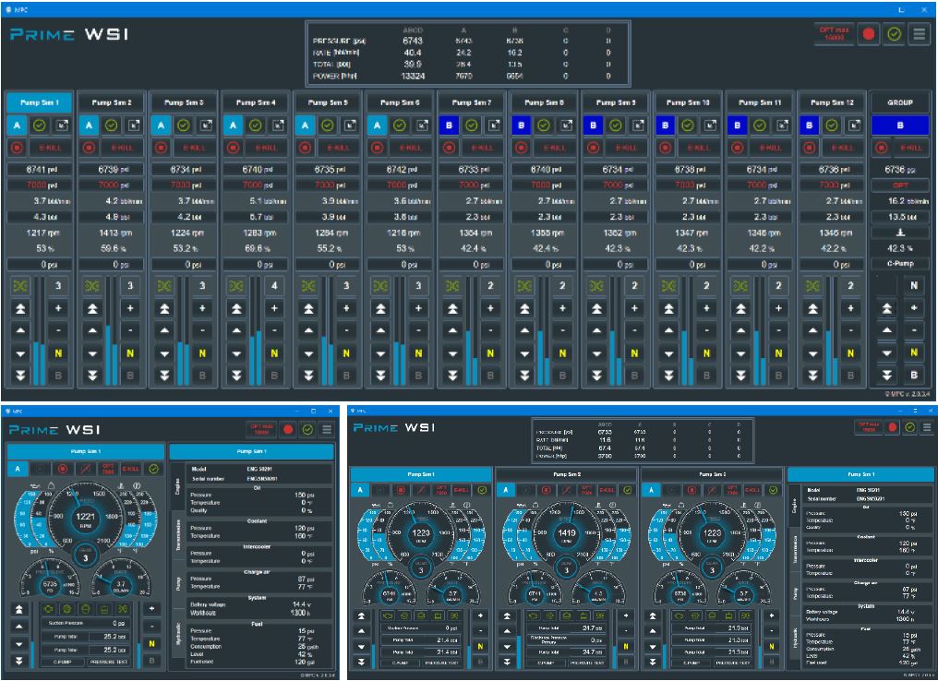The image size is (938, 681).
Task: Click the plus gear button in the Pump Sim 5 column
Action: [346, 308]
